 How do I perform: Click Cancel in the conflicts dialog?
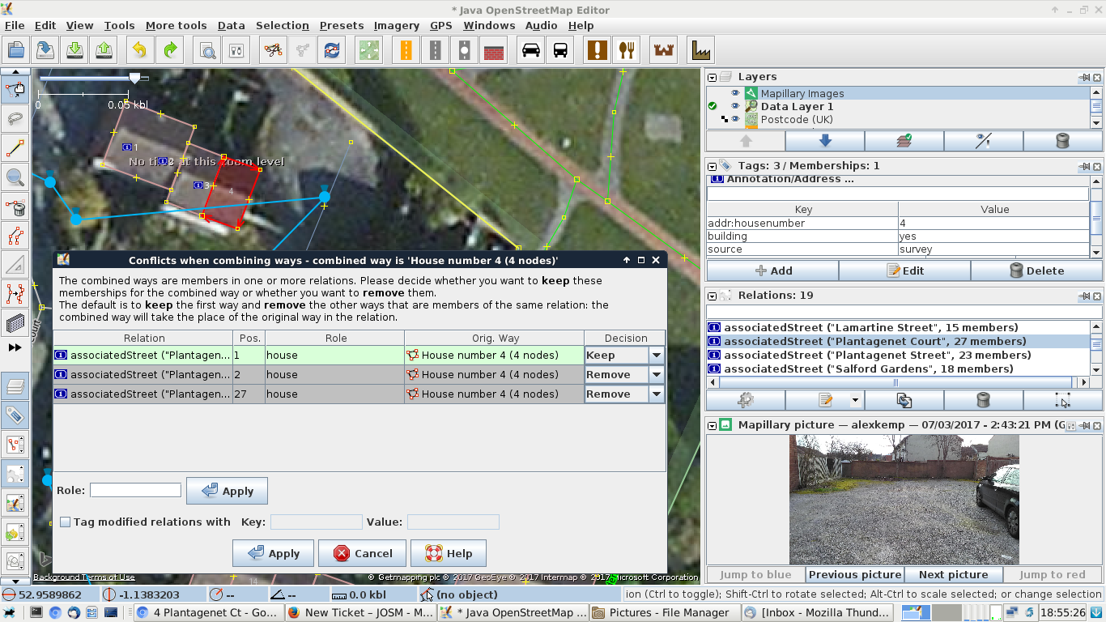coord(361,554)
